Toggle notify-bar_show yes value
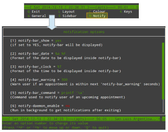This screenshot has height=132, width=168. [58, 41]
